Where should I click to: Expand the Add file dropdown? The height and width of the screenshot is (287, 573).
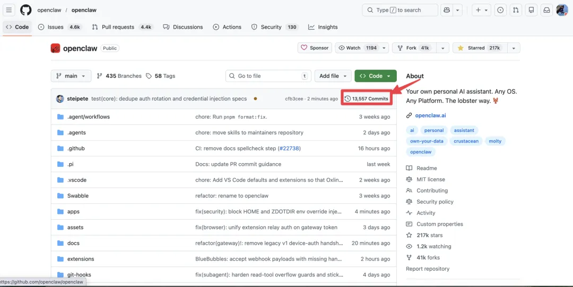click(x=333, y=76)
